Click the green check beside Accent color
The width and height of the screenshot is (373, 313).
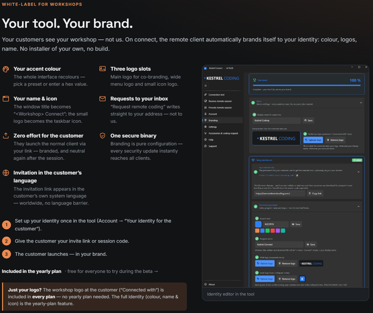(x=257, y=219)
